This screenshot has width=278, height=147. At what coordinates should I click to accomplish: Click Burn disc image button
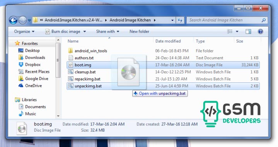coord(63,32)
